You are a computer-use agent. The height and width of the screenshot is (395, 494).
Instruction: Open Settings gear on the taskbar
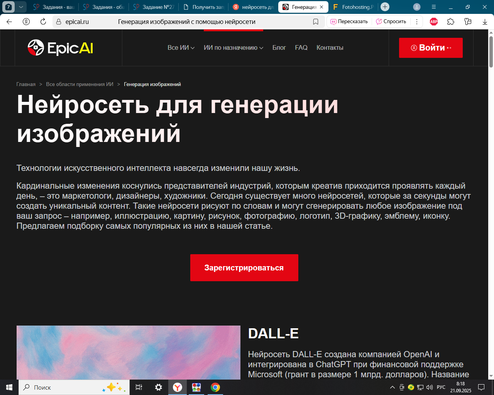(159, 387)
